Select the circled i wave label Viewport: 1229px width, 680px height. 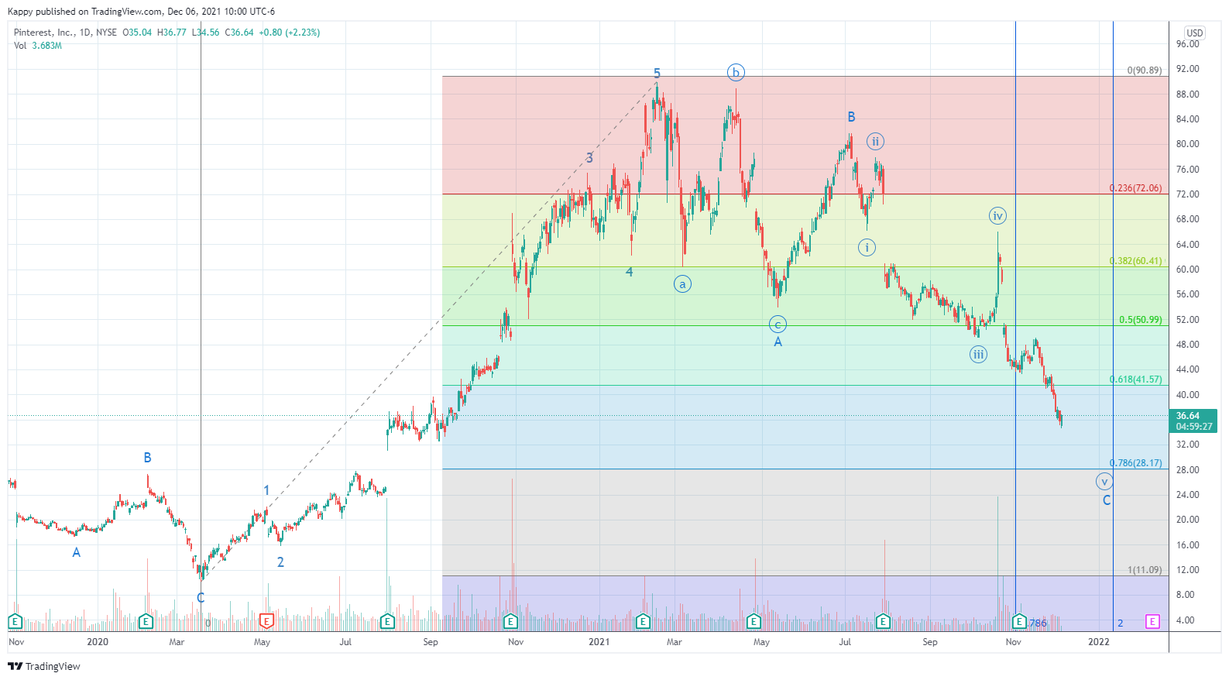[867, 248]
